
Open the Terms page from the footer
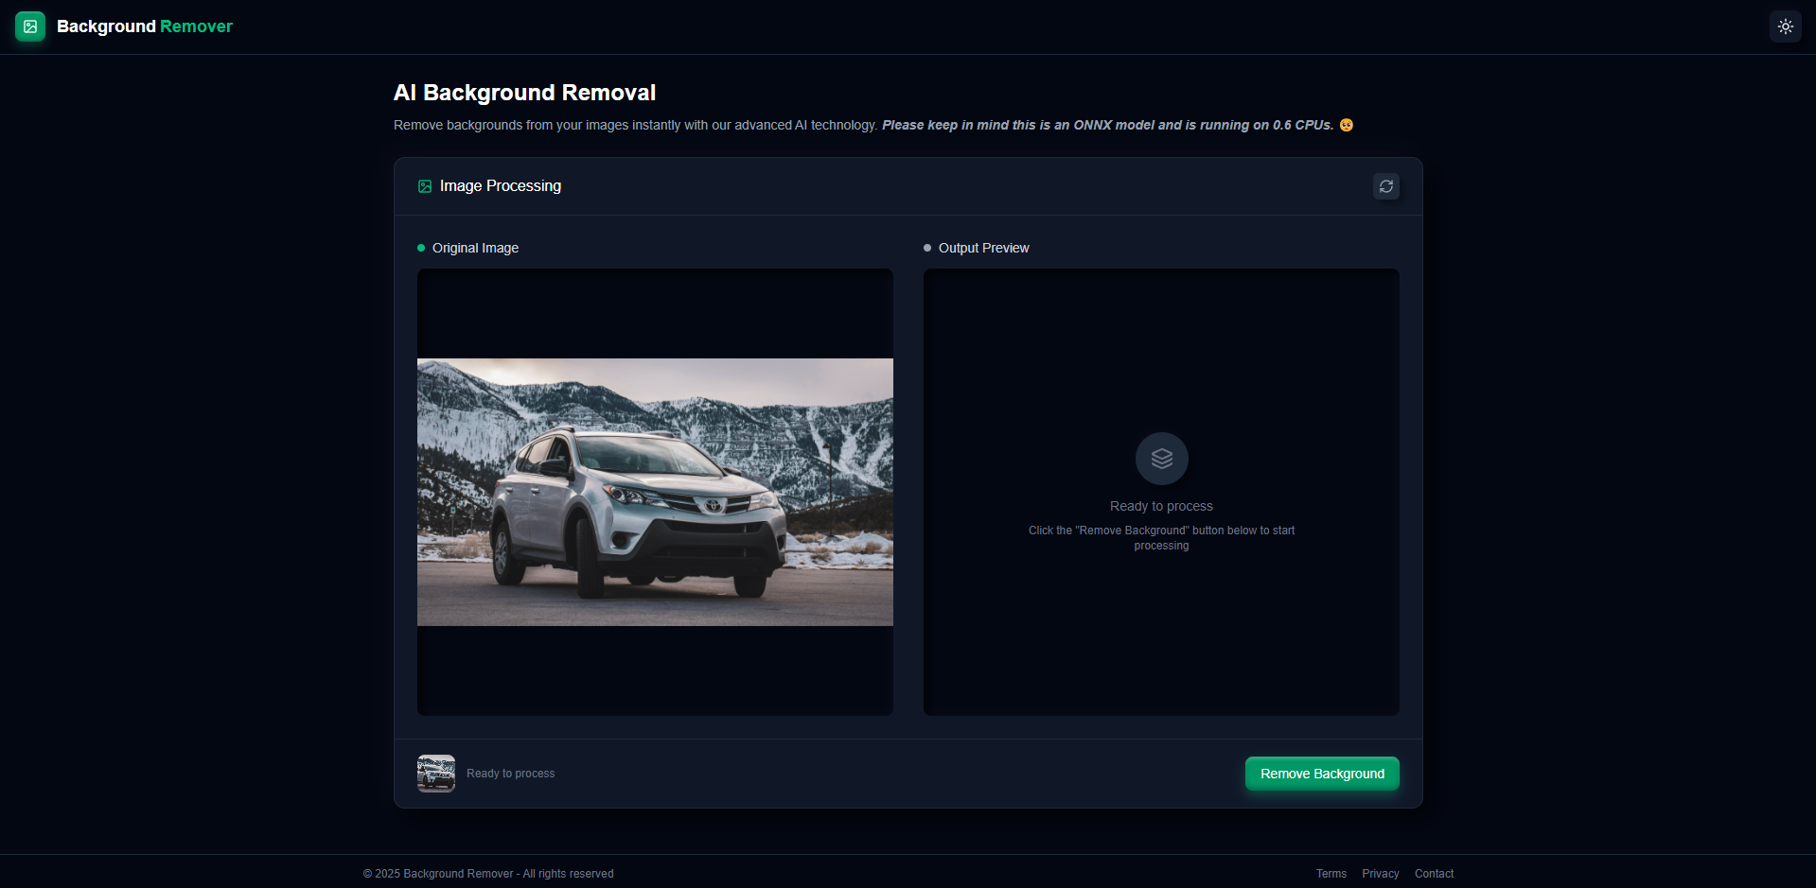point(1331,873)
